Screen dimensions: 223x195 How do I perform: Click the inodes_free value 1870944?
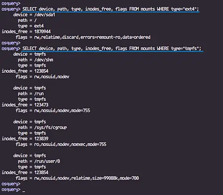[x=42, y=32]
